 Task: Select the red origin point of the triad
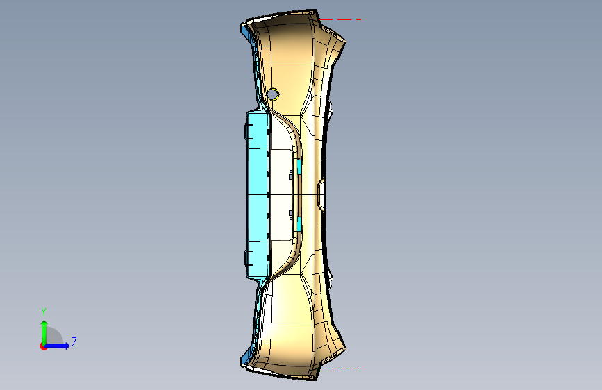point(43,346)
